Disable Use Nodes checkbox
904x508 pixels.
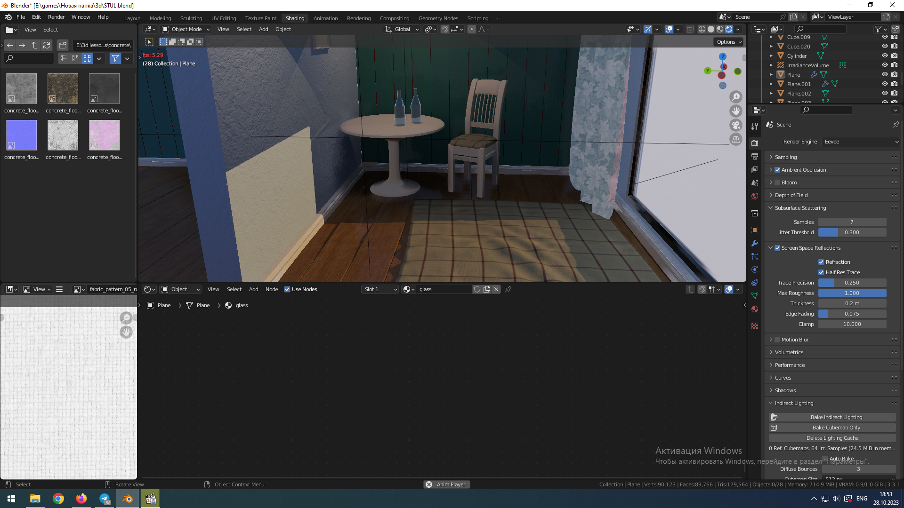[x=287, y=289]
